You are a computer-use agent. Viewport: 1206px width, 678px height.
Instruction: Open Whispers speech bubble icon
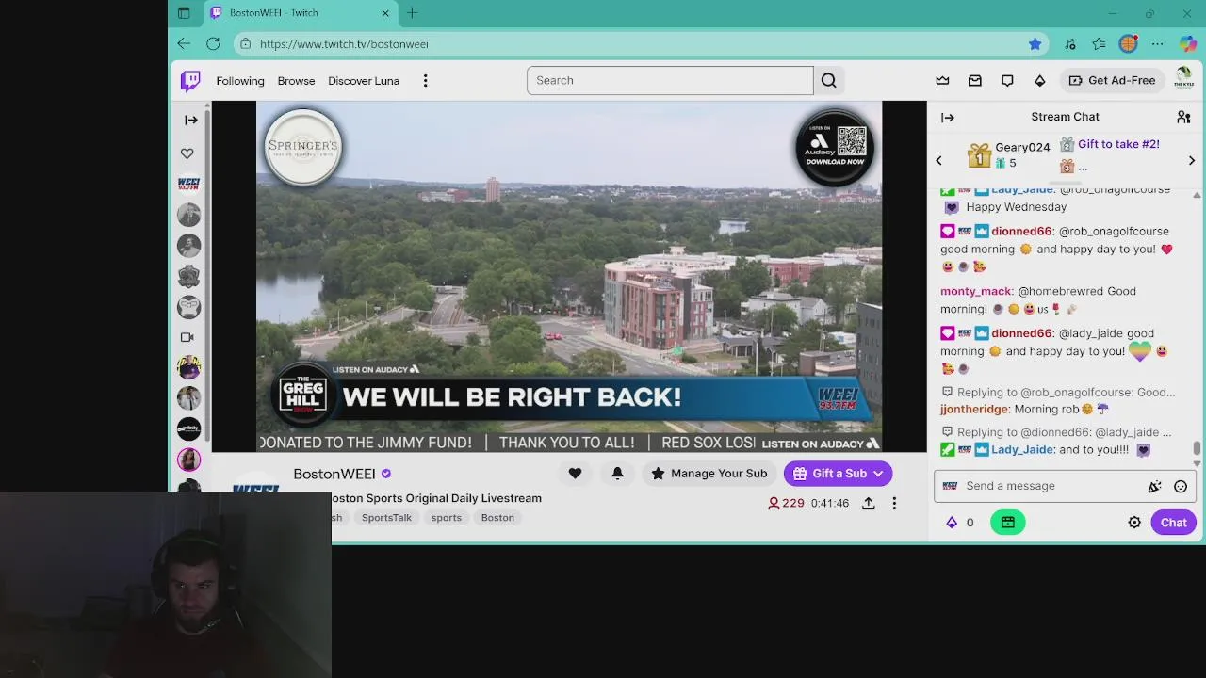pyautogui.click(x=1007, y=81)
